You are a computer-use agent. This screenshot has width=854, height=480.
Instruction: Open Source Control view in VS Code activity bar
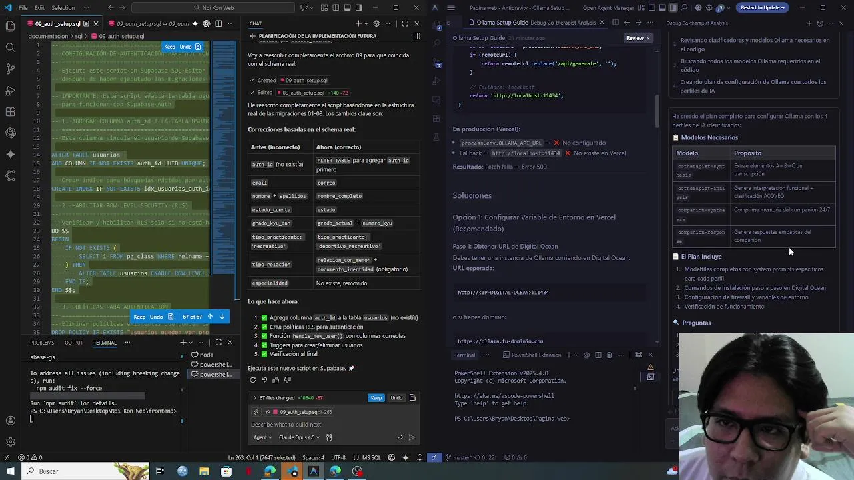(x=10, y=69)
